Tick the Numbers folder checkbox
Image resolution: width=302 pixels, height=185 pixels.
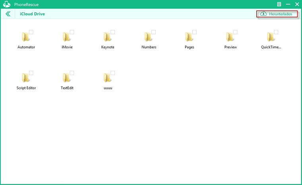[153, 32]
